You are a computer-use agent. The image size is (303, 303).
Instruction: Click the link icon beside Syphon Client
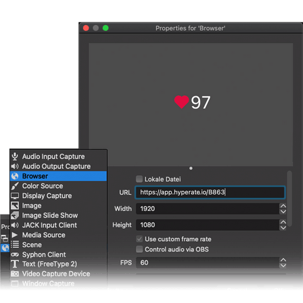coord(15,255)
